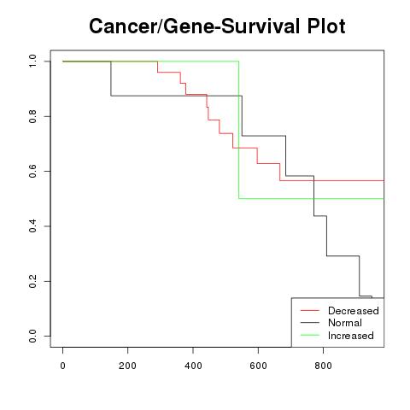Click the 0.0 y-axis tick label
This screenshot has height=410, width=410.
click(x=32, y=336)
